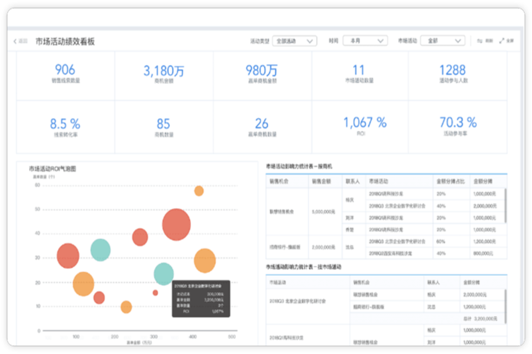Click the teal bubble above the dark tooltip
The width and height of the screenshot is (532, 354).
point(164,273)
